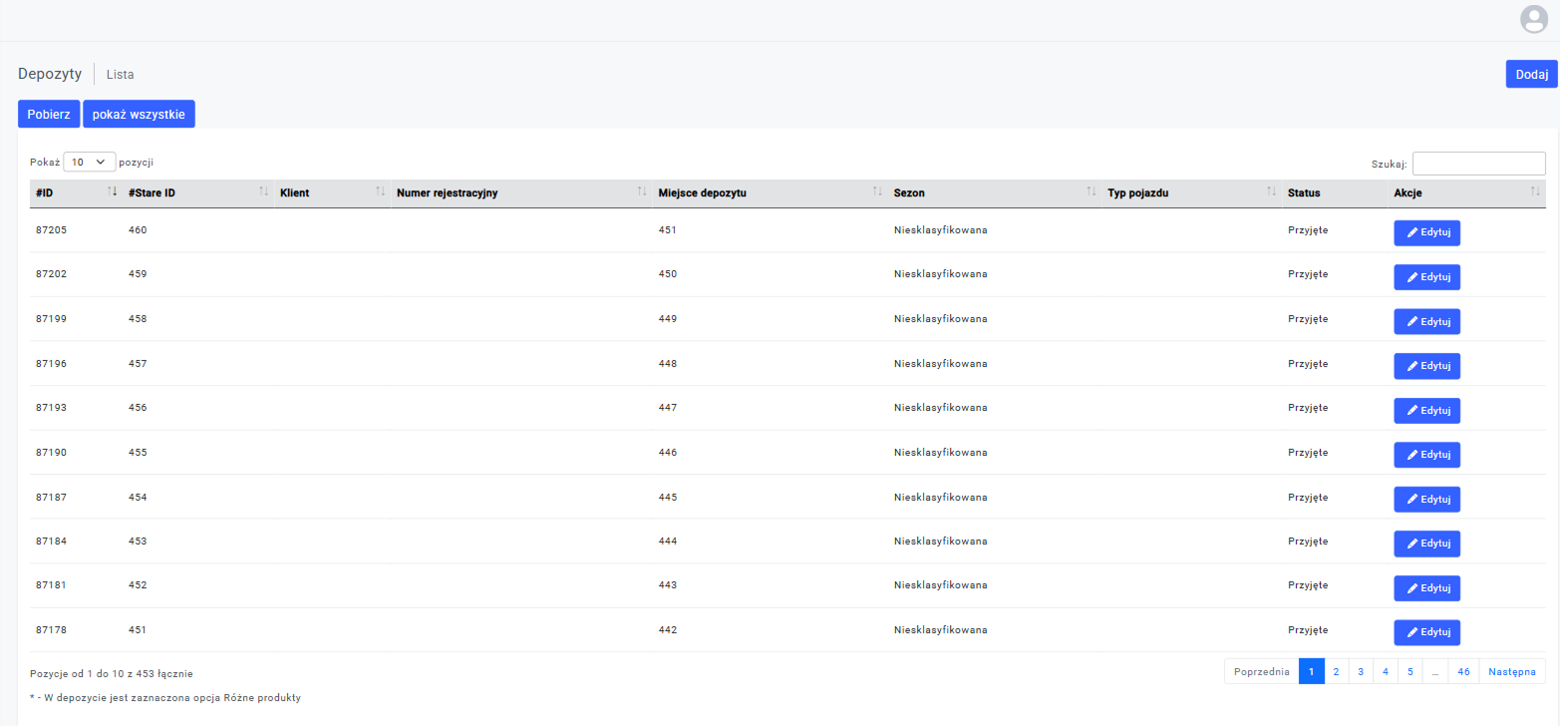The width and height of the screenshot is (1560, 726).
Task: Sort by Klient column arrows
Action: pyautogui.click(x=380, y=192)
